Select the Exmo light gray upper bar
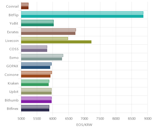Screen dimensions: 152x130 pyautogui.click(x=42, y=55)
